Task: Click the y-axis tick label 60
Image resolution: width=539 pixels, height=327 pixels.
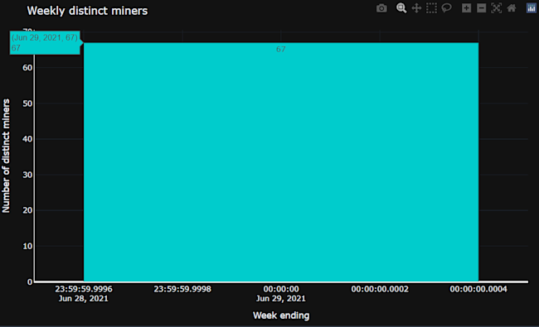Action: coord(27,68)
